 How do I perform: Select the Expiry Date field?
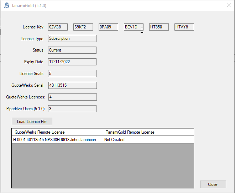click(72, 62)
